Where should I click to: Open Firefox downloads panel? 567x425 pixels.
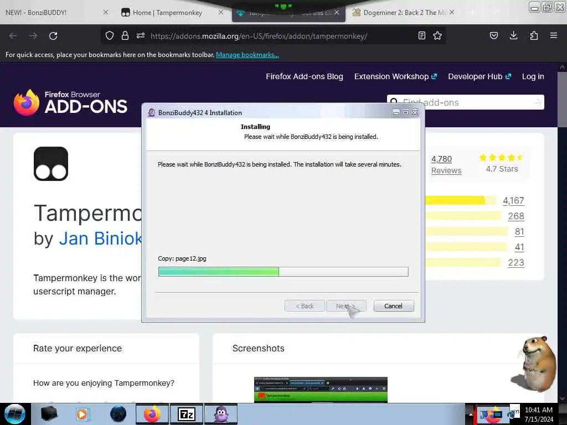point(513,35)
